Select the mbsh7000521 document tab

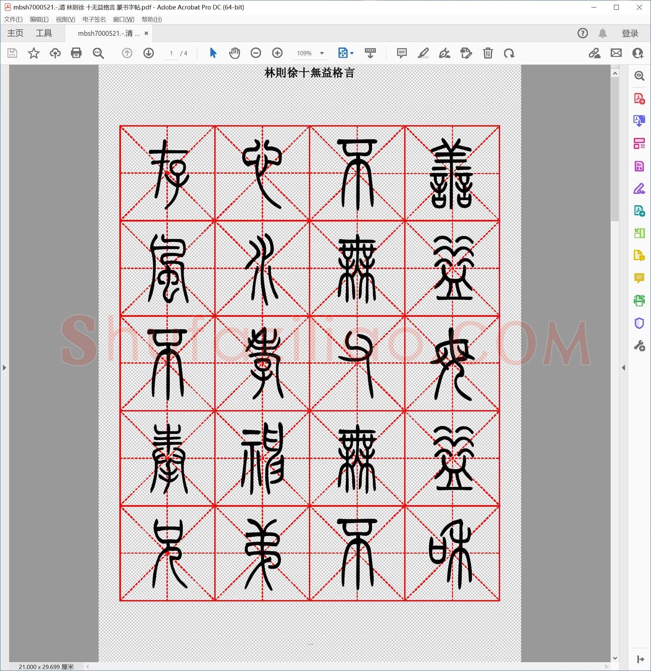point(109,33)
